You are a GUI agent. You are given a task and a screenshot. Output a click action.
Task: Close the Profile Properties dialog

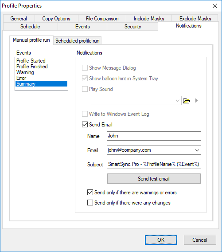pyautogui.click(x=215, y=6)
